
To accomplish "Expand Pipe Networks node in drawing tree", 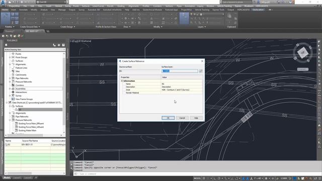I will click(x=10, y=78).
